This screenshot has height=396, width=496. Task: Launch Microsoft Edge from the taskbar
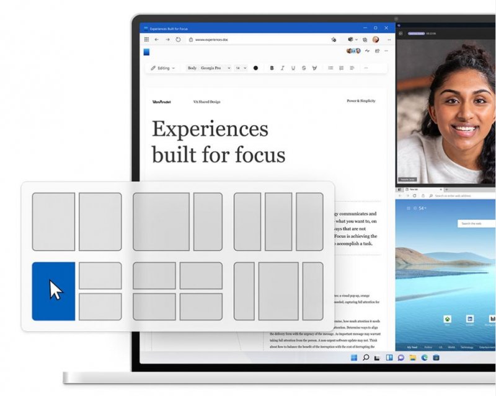(x=423, y=358)
